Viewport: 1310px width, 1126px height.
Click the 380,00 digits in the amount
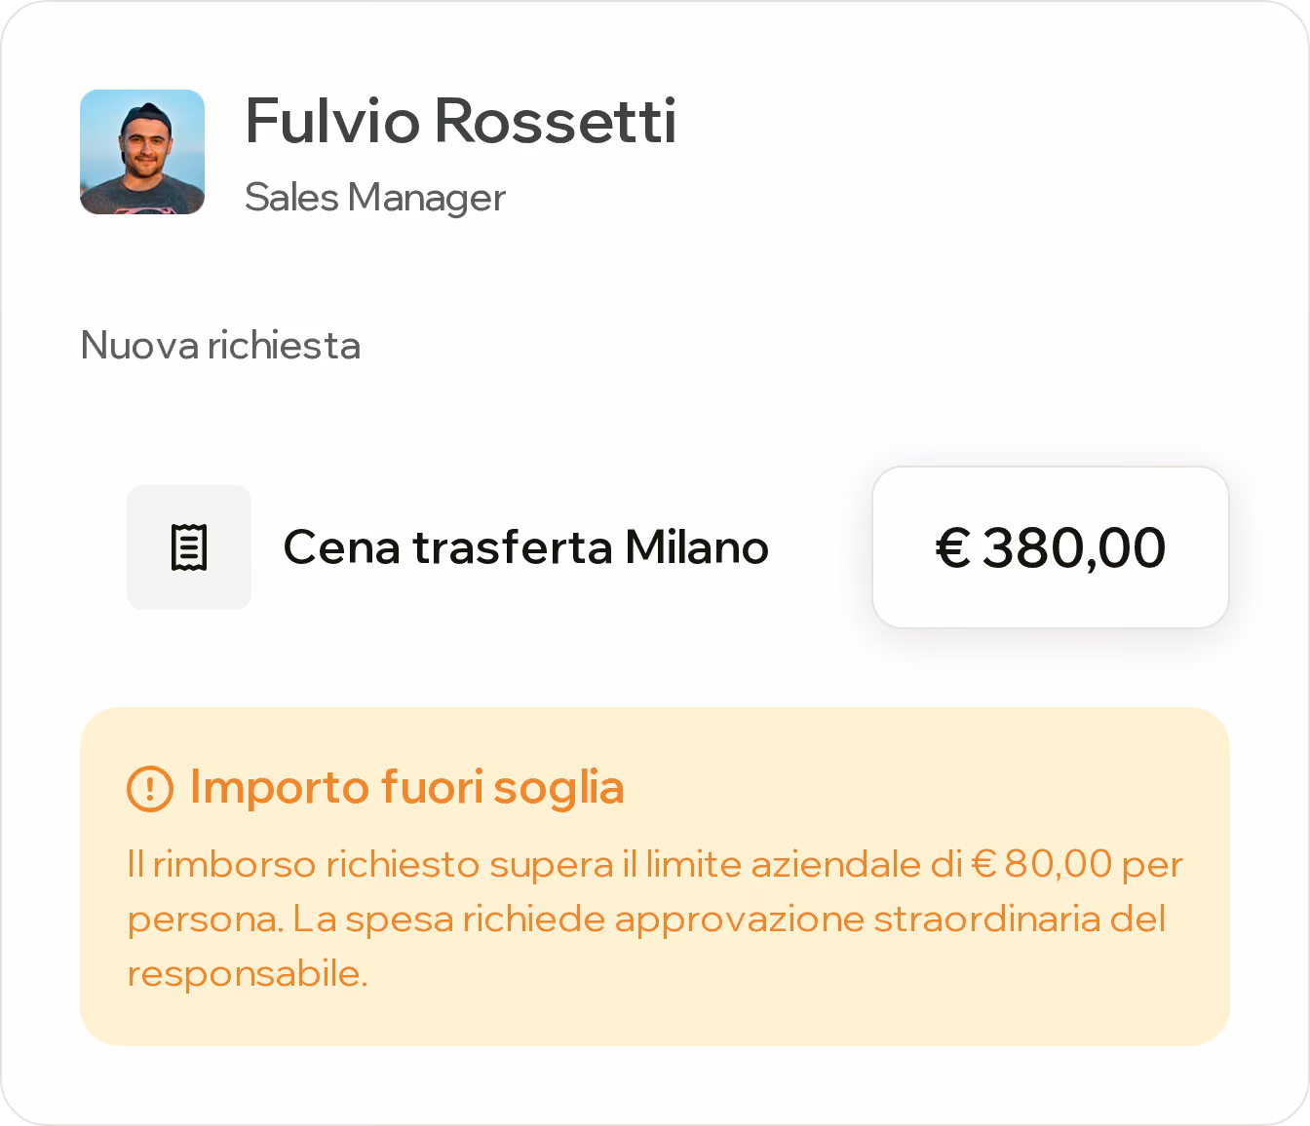point(1074,548)
